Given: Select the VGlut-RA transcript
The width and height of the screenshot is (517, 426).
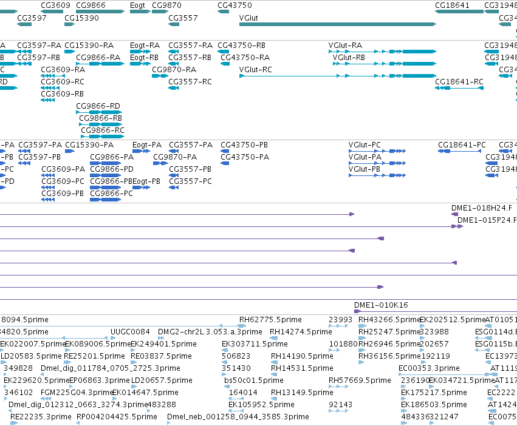Looking at the screenshot, I should tap(382, 52).
